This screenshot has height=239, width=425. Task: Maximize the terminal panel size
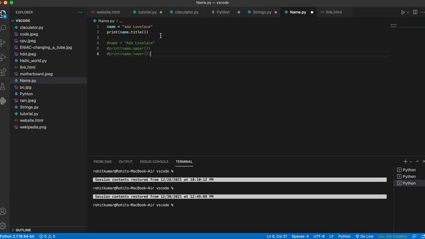pyautogui.click(x=417, y=161)
